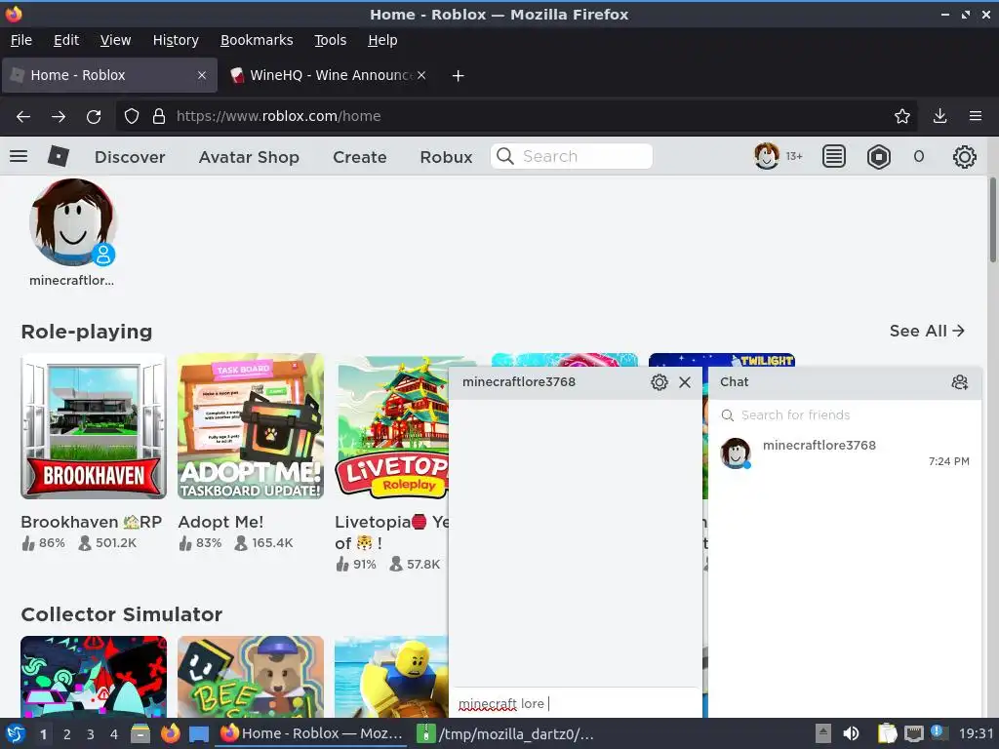Click the create chat group icon
999x749 pixels.
click(x=960, y=382)
